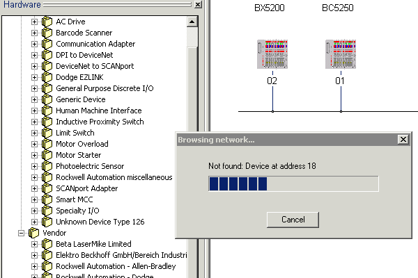The width and height of the screenshot is (418, 278).
Task: Select Generic Device in hardware tree
Action: click(81, 99)
